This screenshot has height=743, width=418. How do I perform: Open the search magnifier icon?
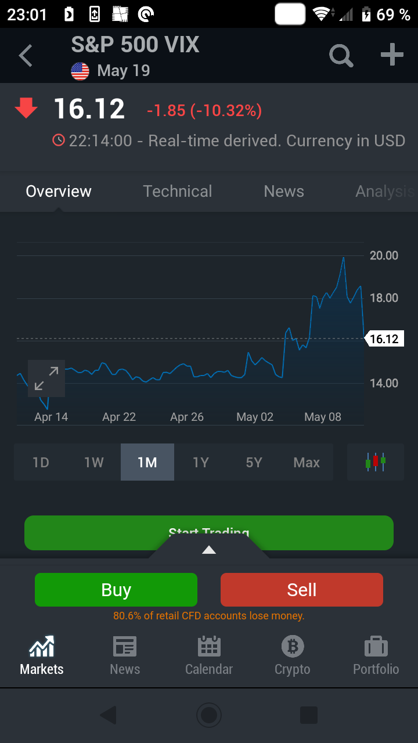coord(341,56)
